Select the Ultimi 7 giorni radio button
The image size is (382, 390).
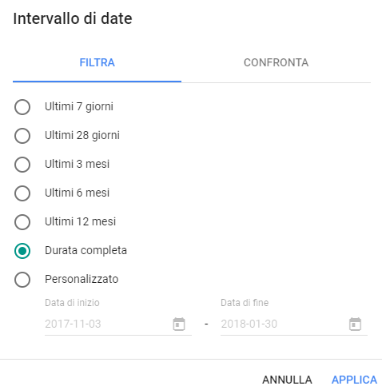coord(22,107)
